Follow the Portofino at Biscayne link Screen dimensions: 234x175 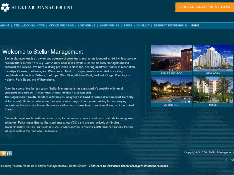[x=62, y=97]
